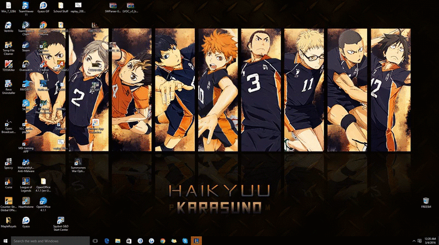
Task: Open the TeamSpeak 3 Client shortcut
Action: click(x=26, y=28)
